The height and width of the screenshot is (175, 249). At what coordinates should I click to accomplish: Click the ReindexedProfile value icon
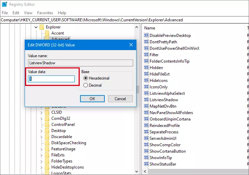coord(146,125)
